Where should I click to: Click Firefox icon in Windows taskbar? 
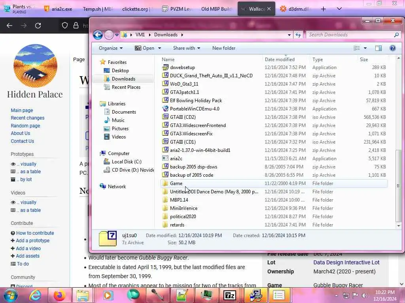pos(59,295)
